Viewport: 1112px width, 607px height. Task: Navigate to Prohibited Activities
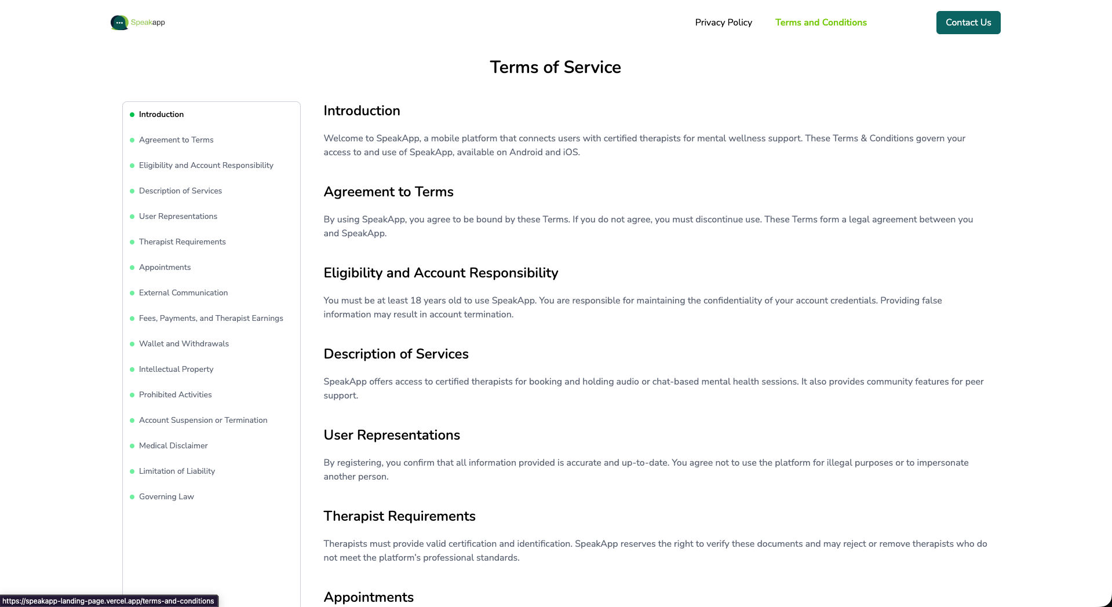pos(175,394)
